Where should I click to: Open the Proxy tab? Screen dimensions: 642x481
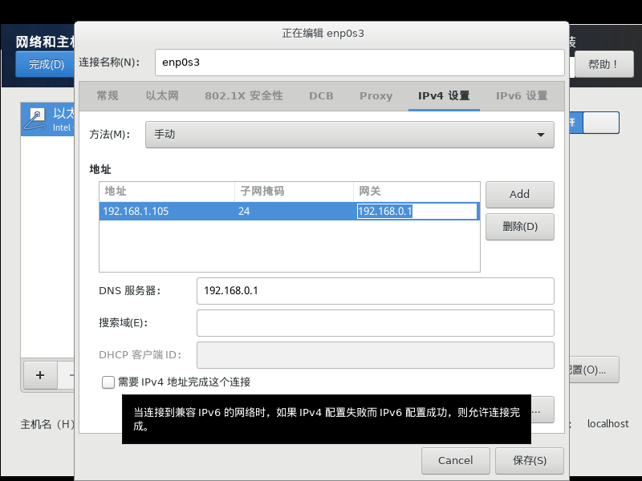(x=376, y=95)
